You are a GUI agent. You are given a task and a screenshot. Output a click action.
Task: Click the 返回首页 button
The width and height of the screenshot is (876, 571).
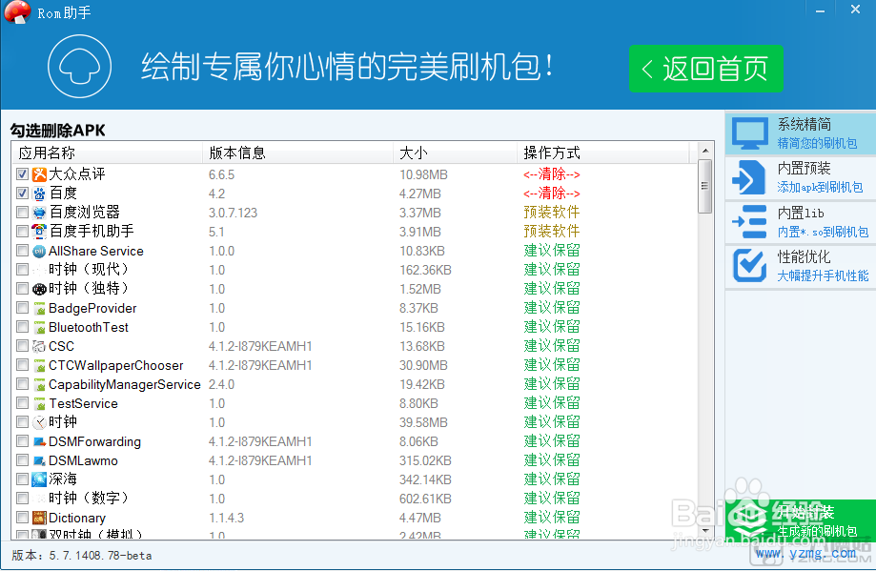tap(706, 69)
